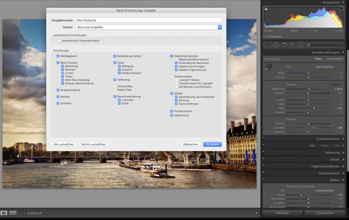The width and height of the screenshot is (349, 220).
Task: Switch Behandlung to Schwarzweiß
Action: 334,59
